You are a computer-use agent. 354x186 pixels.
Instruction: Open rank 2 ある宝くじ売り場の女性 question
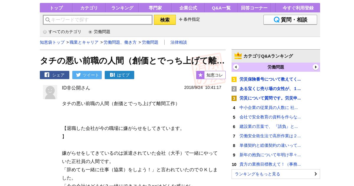click(x=270, y=89)
